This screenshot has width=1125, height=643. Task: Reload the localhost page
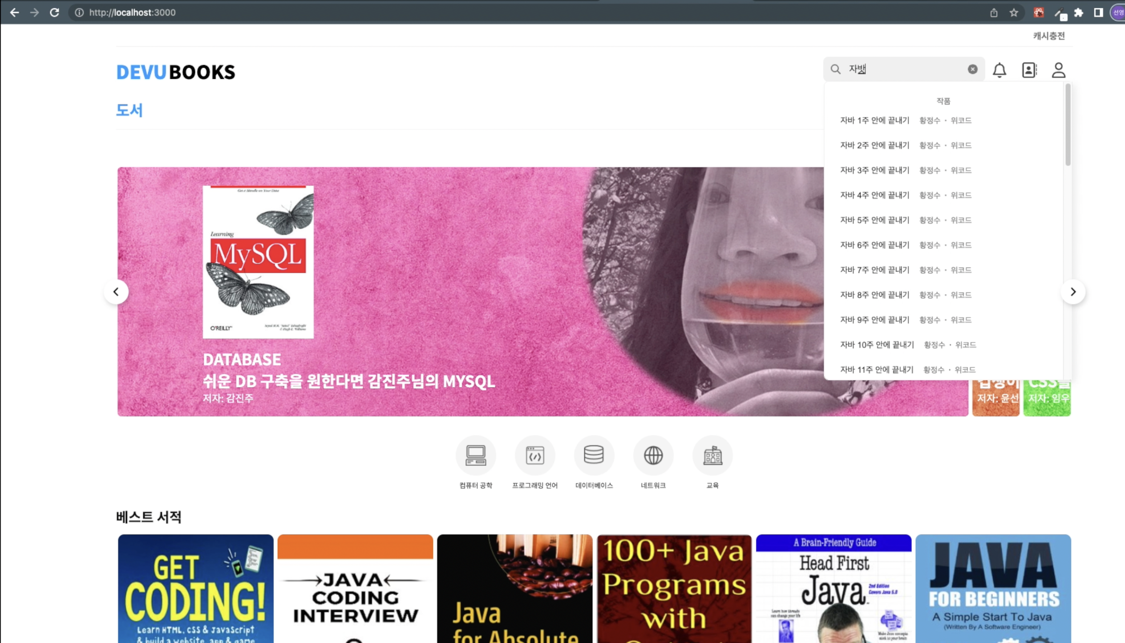point(54,12)
